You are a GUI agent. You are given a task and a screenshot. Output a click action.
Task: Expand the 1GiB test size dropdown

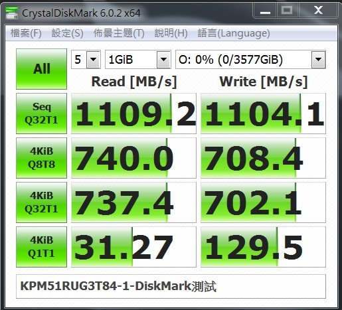[163, 60]
